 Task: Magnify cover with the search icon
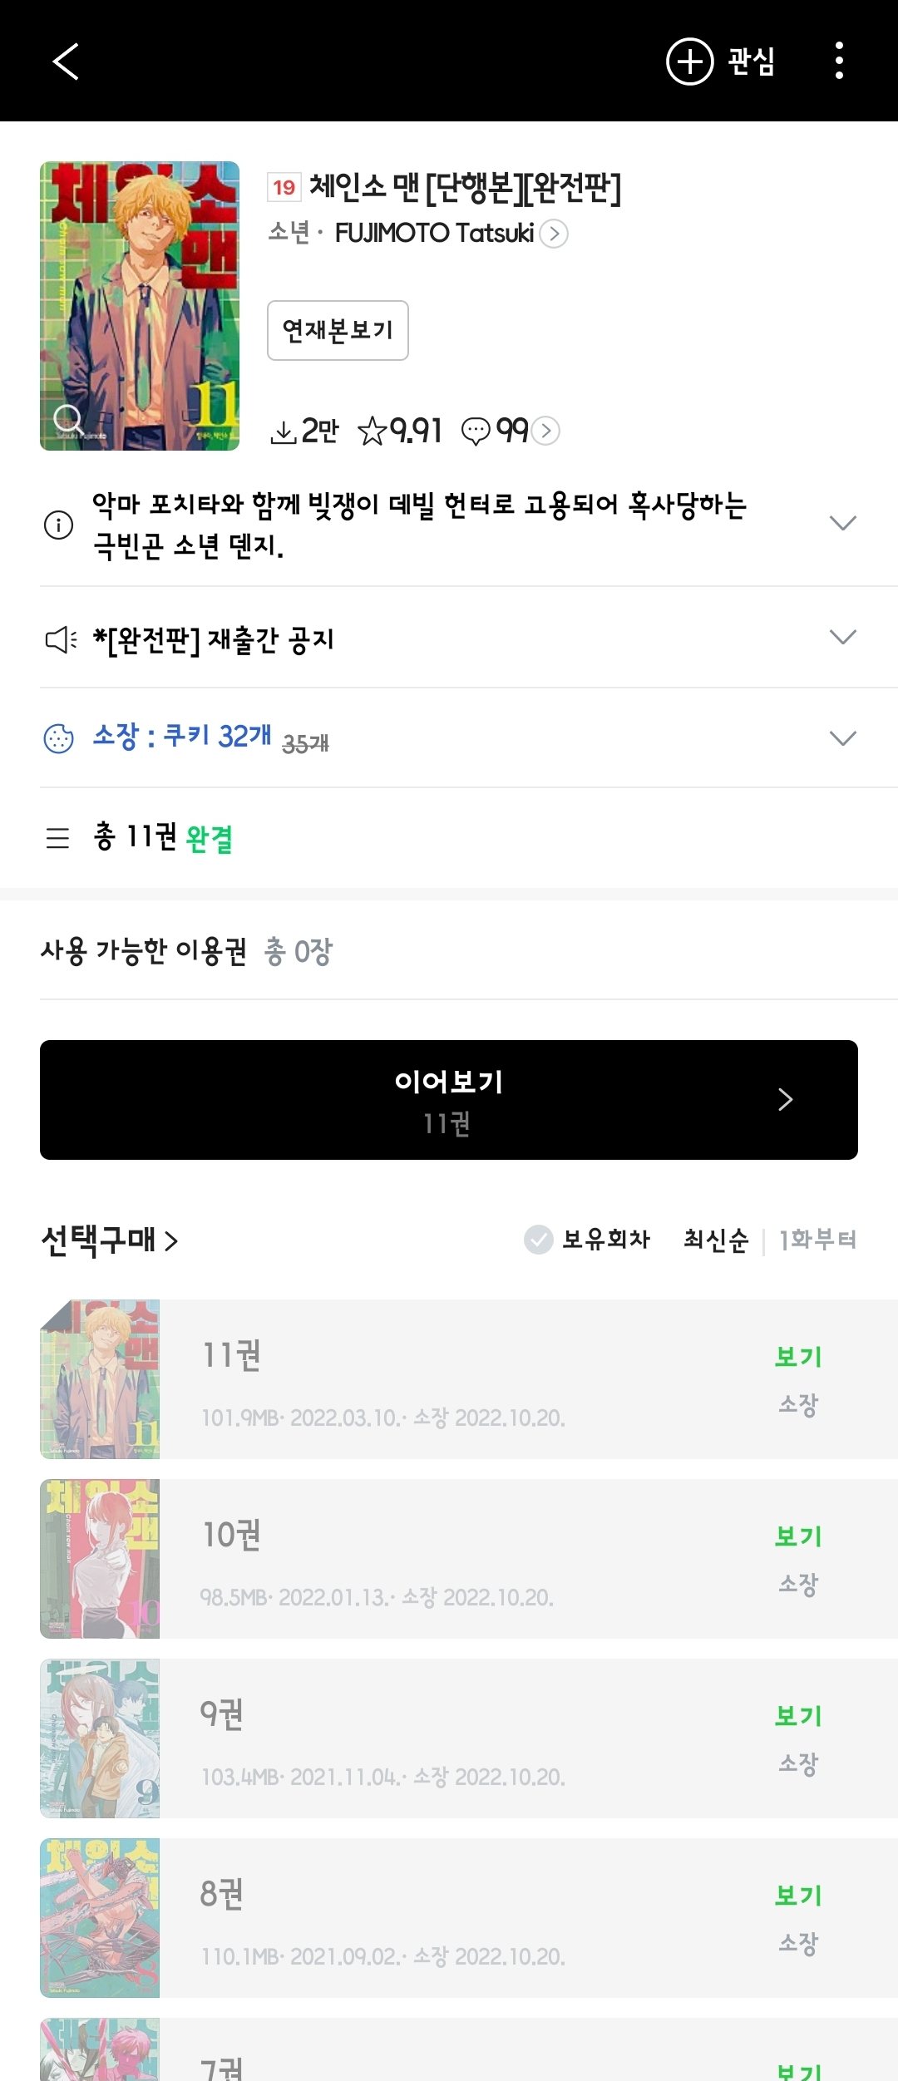(67, 418)
